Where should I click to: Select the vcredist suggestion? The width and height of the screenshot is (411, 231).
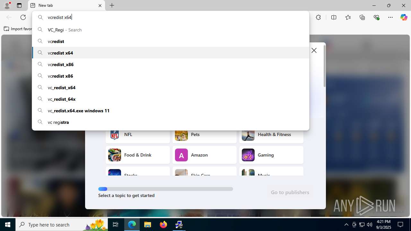point(171,41)
